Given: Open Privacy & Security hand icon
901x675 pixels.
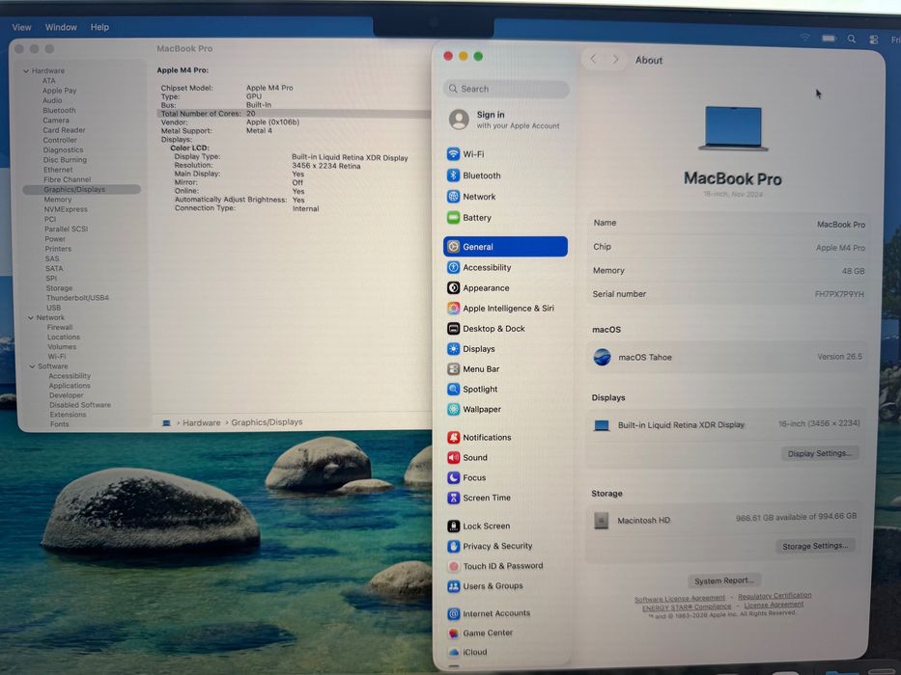Looking at the screenshot, I should (453, 546).
